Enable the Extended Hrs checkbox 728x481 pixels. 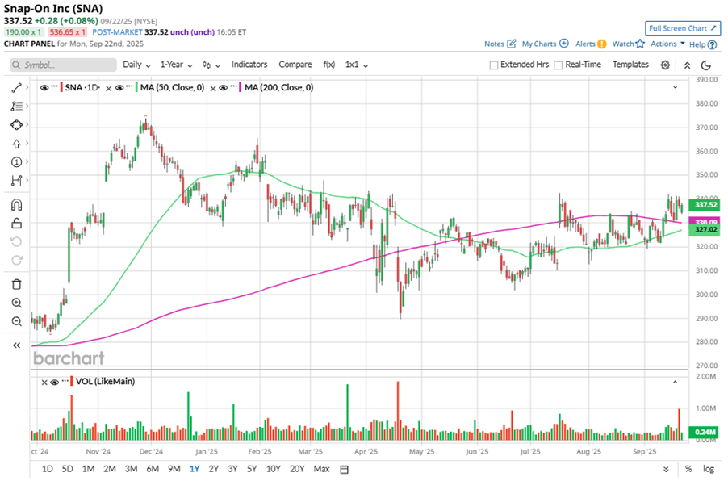click(494, 65)
